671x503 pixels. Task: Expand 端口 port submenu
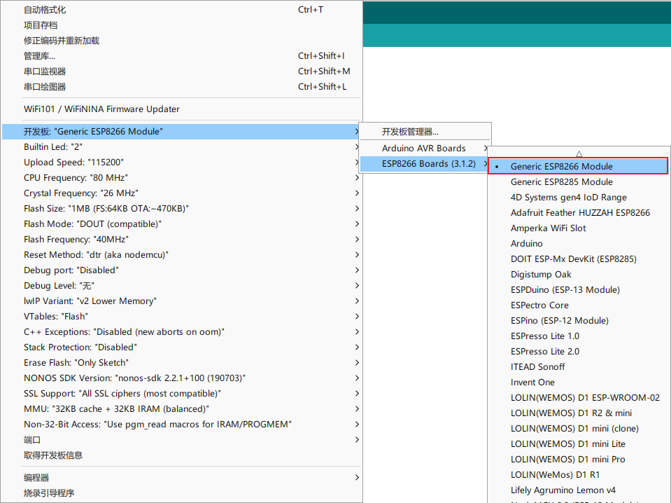click(x=182, y=440)
